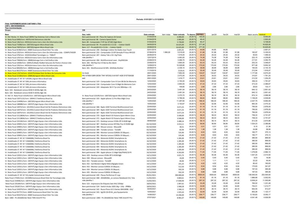Click the 'deprc acumu' column header

tap(253, 35)
